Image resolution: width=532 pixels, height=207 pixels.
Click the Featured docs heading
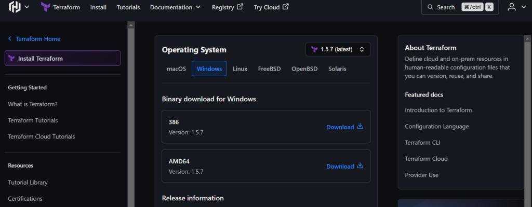tap(424, 95)
